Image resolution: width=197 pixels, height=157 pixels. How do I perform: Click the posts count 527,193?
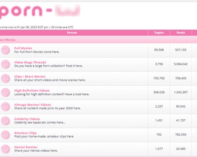tap(181, 50)
